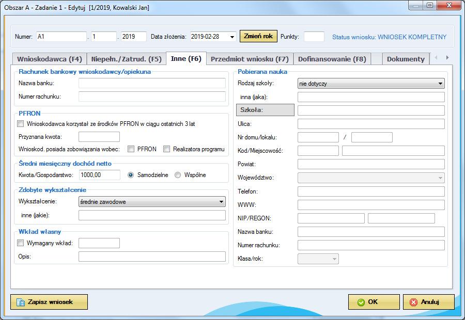Click the middle Numer field showing 1

103,37
